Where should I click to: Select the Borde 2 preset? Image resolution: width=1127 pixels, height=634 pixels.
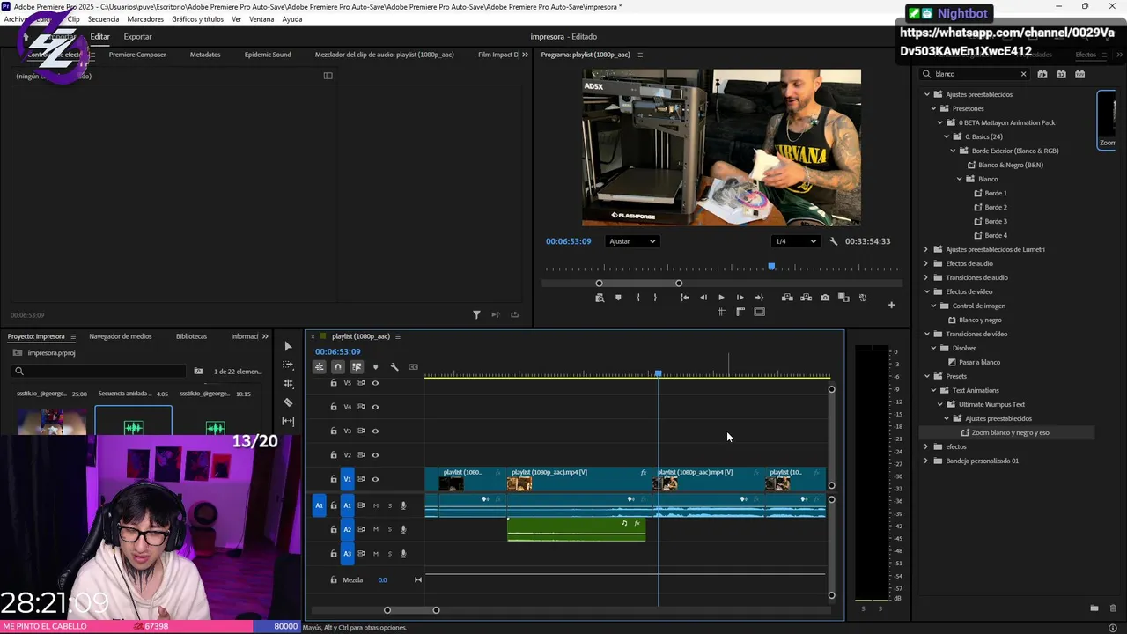click(x=996, y=207)
